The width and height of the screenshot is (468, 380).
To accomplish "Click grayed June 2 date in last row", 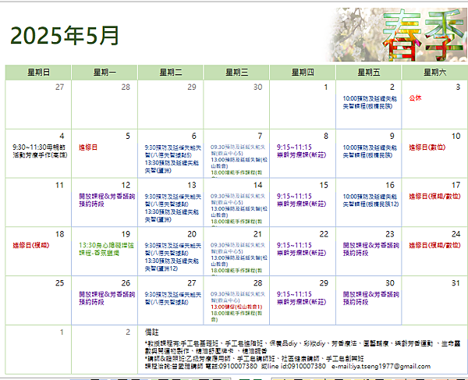I will click(128, 332).
